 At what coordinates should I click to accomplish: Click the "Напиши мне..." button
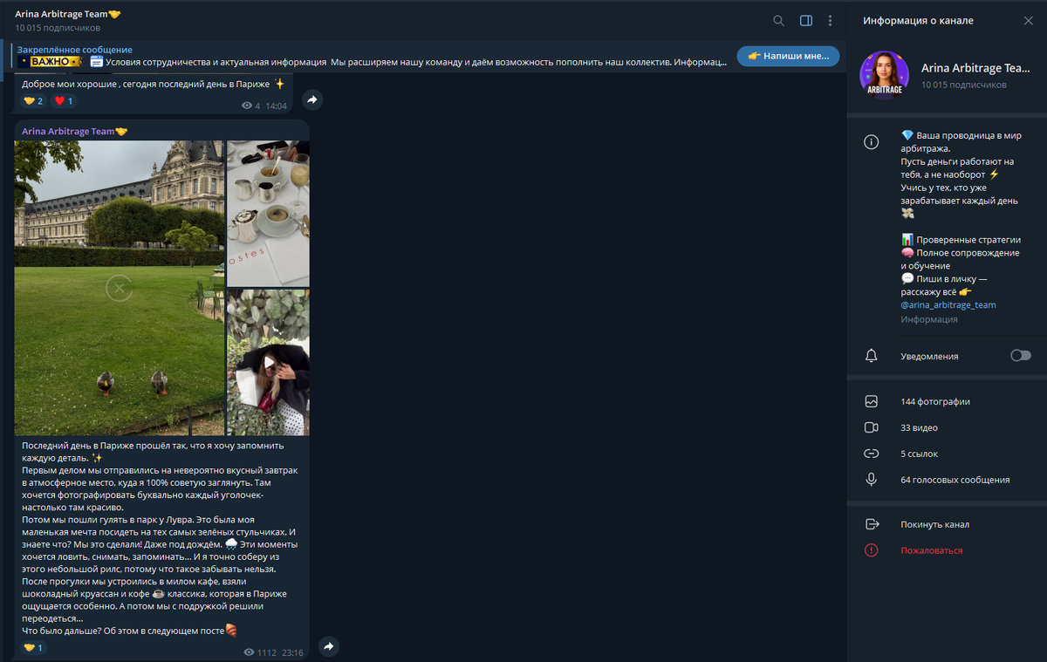(788, 56)
